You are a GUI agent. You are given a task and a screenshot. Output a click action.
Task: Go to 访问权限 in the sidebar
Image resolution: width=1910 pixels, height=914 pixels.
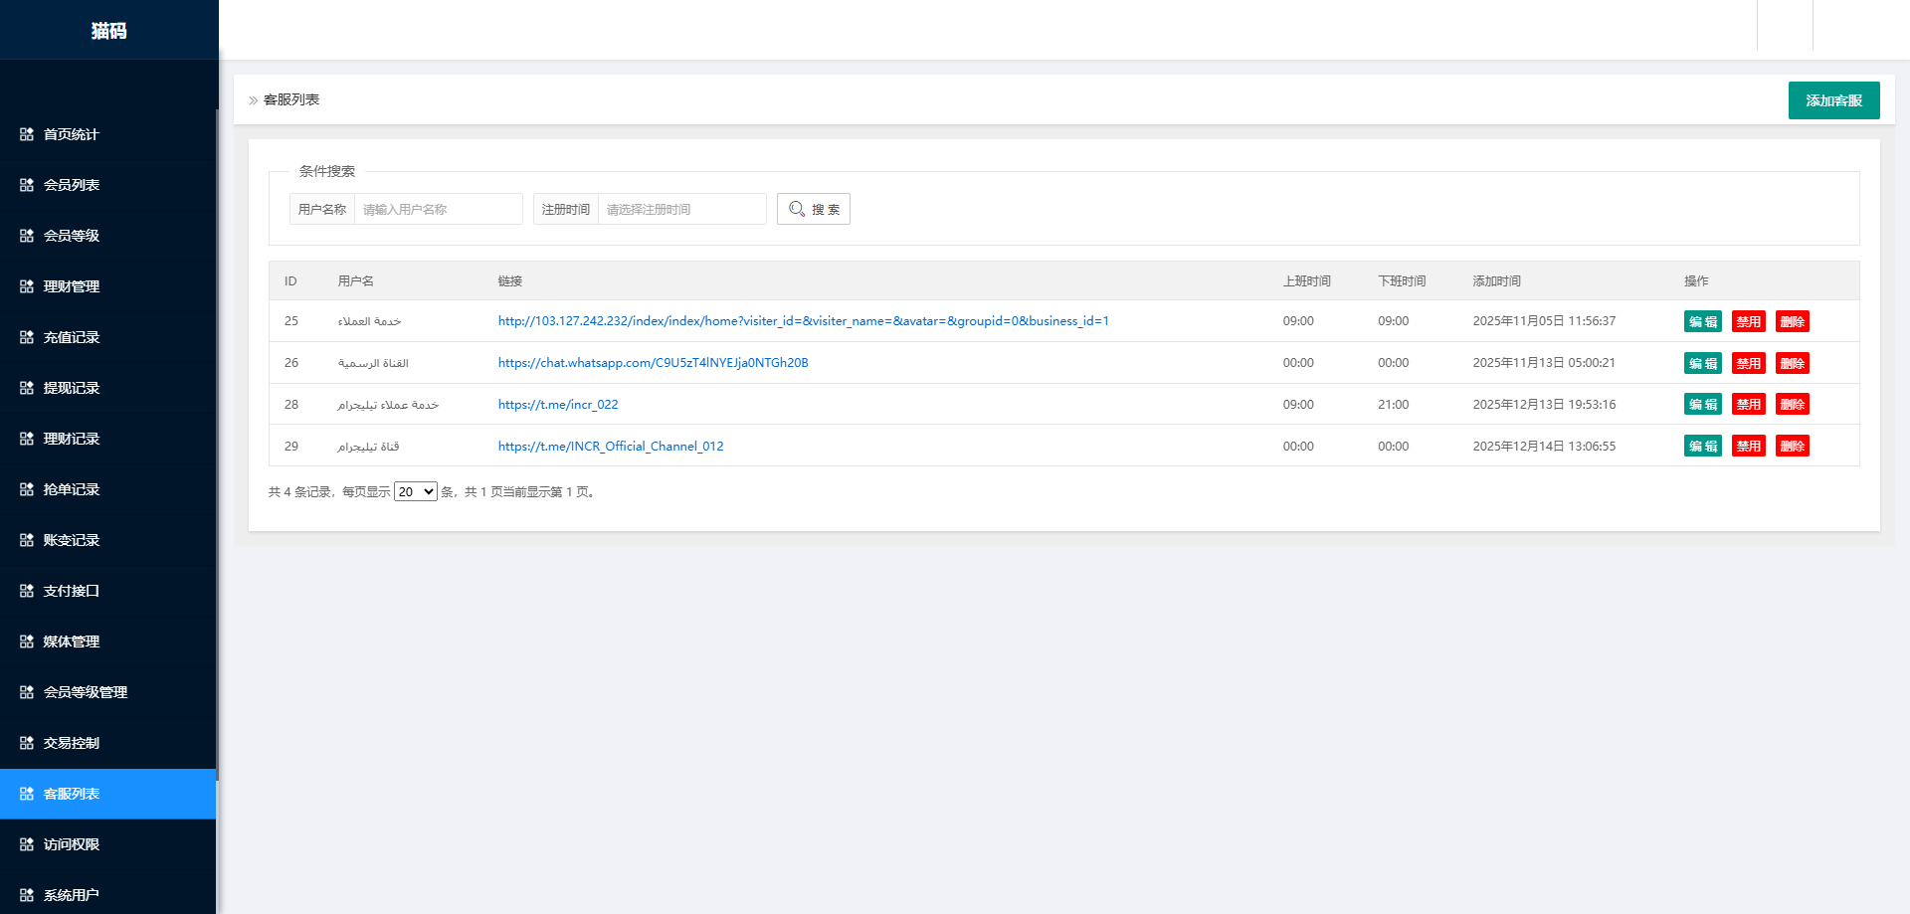pos(72,844)
